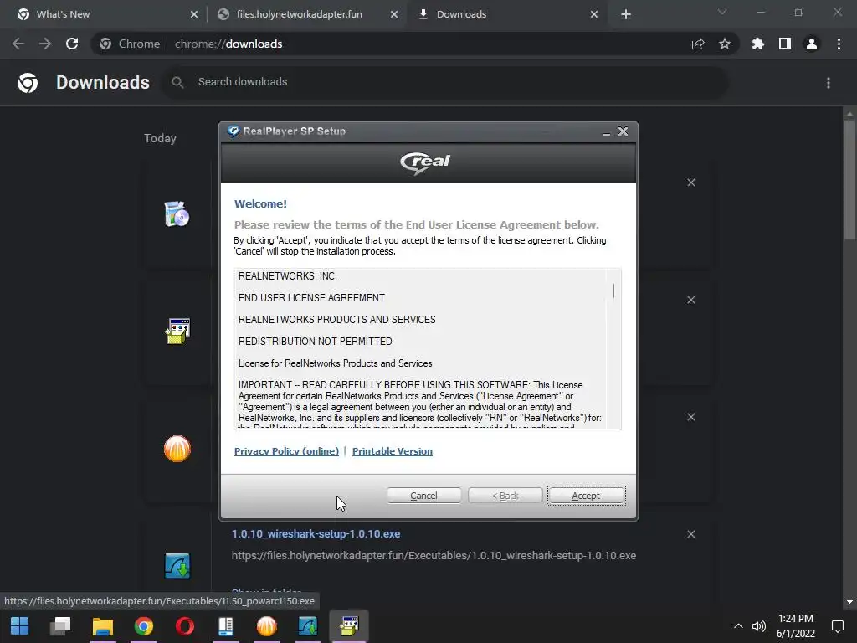The width and height of the screenshot is (857, 643).
Task: Click the wireshark download file icon
Action: tap(177, 566)
